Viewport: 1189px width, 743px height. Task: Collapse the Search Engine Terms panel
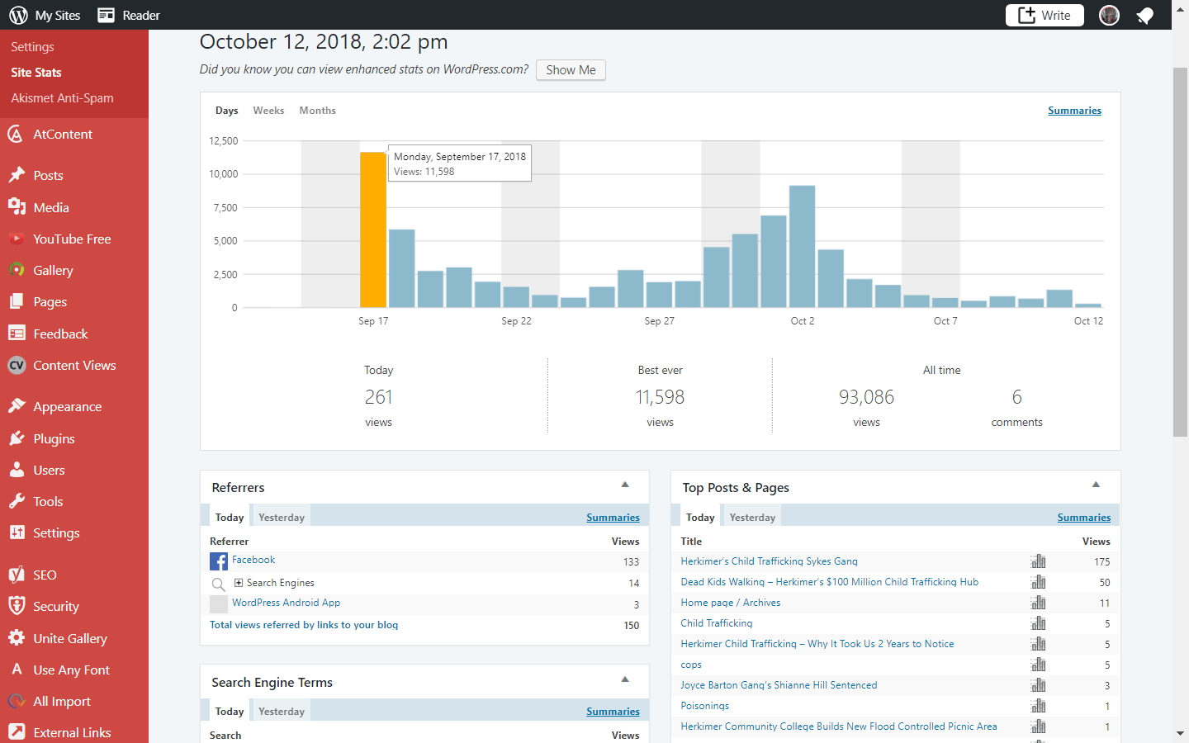625,680
